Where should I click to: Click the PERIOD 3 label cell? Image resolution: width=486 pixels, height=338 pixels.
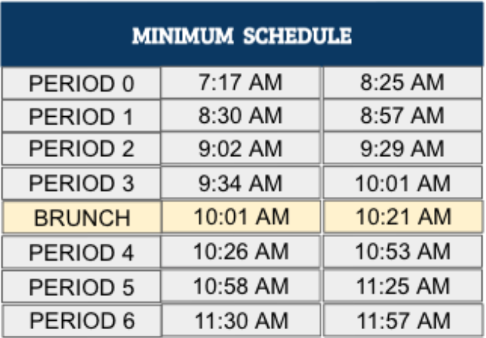pyautogui.click(x=81, y=183)
